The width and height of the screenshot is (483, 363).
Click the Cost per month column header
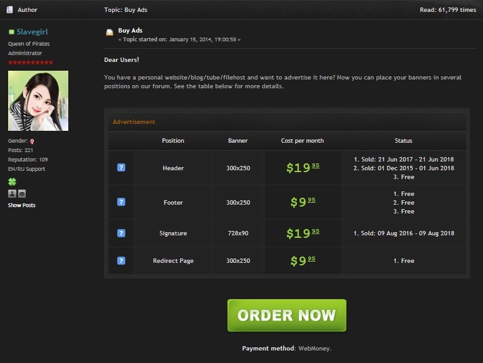(x=303, y=141)
